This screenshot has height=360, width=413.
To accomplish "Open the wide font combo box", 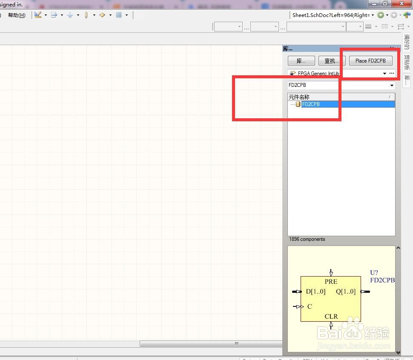I will (316, 26).
